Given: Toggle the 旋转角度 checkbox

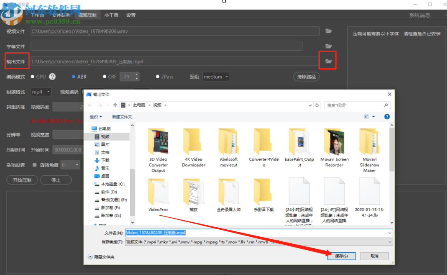Looking at the screenshot, I should click(x=35, y=165).
